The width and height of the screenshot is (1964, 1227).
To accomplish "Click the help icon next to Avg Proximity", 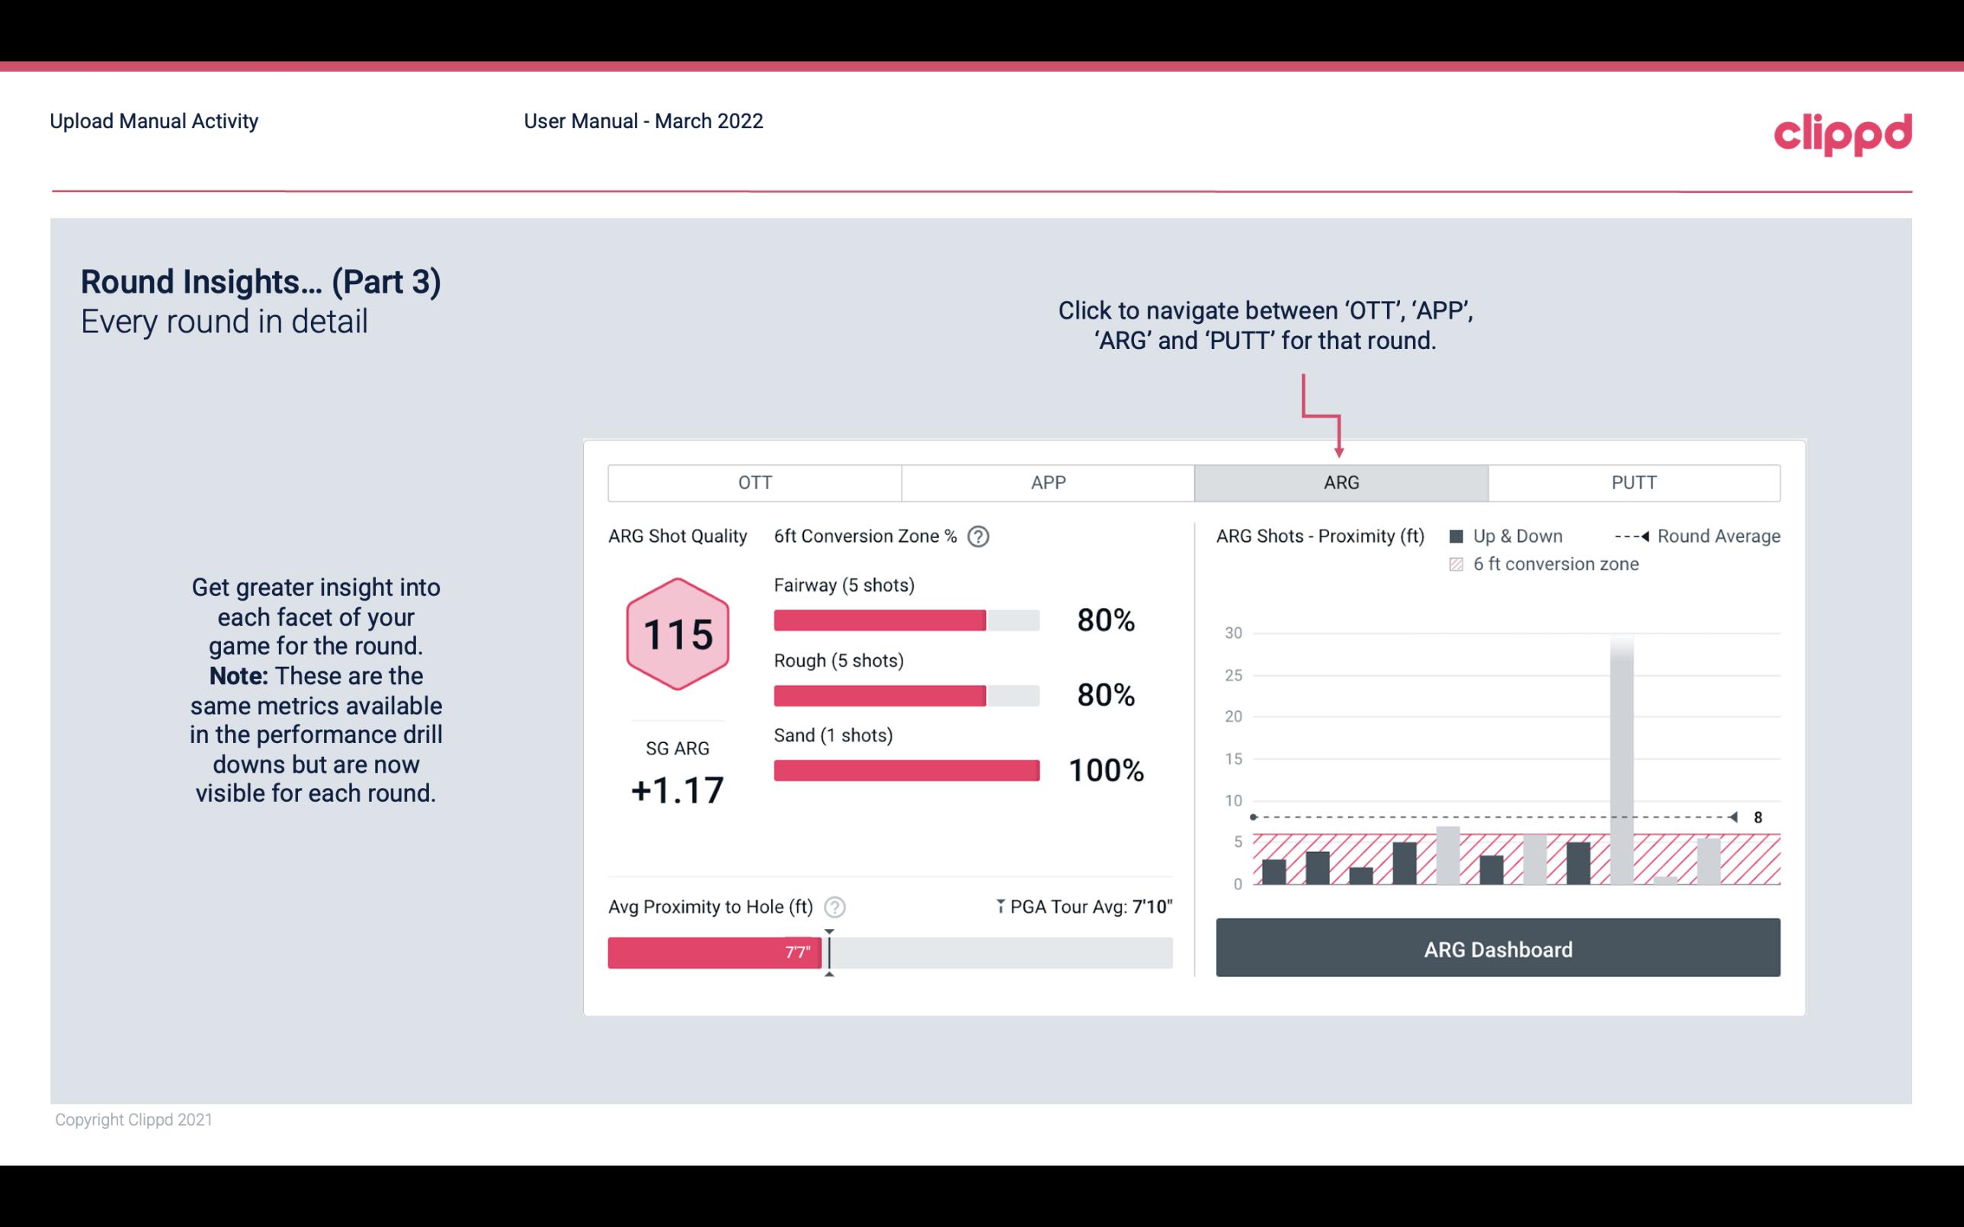I will tap(837, 906).
